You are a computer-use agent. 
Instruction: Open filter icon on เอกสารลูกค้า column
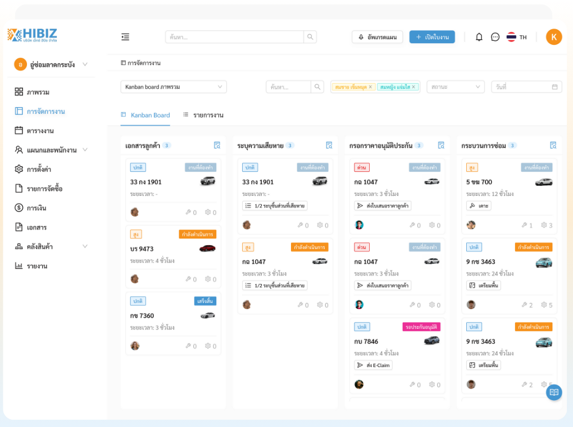pyautogui.click(x=217, y=145)
